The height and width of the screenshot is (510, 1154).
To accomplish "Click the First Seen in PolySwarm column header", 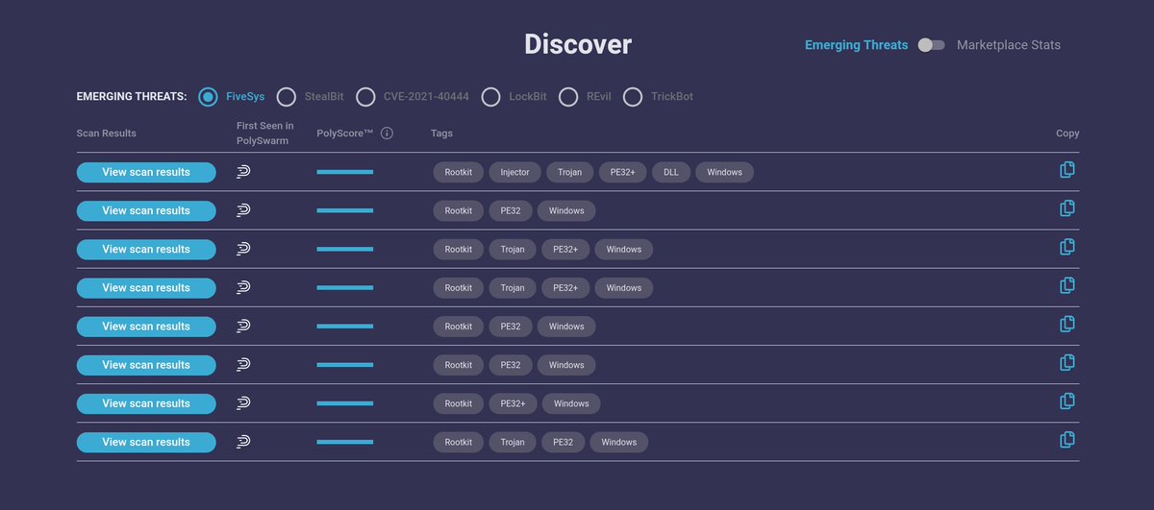I will tap(265, 134).
